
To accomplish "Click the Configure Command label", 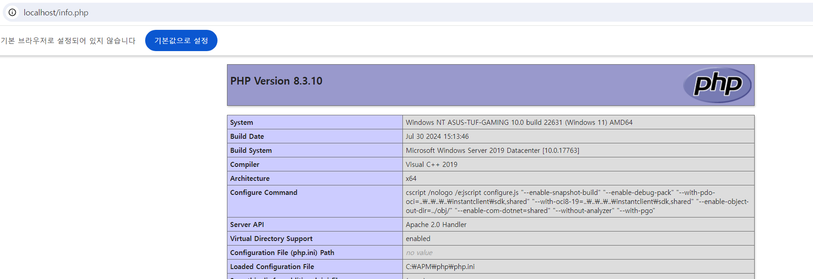I will tap(264, 193).
